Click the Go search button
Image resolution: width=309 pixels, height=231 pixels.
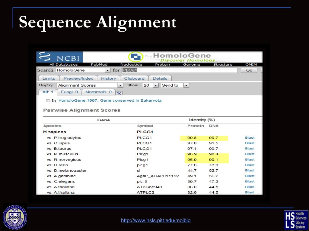click(x=249, y=70)
